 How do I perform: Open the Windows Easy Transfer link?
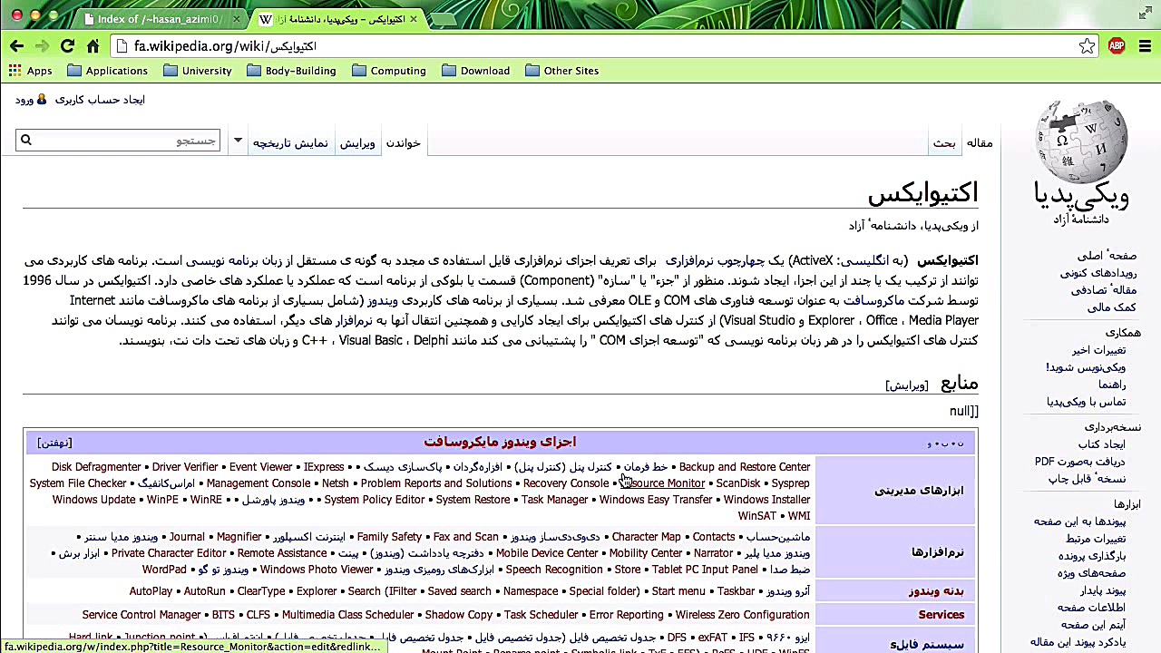tap(656, 500)
